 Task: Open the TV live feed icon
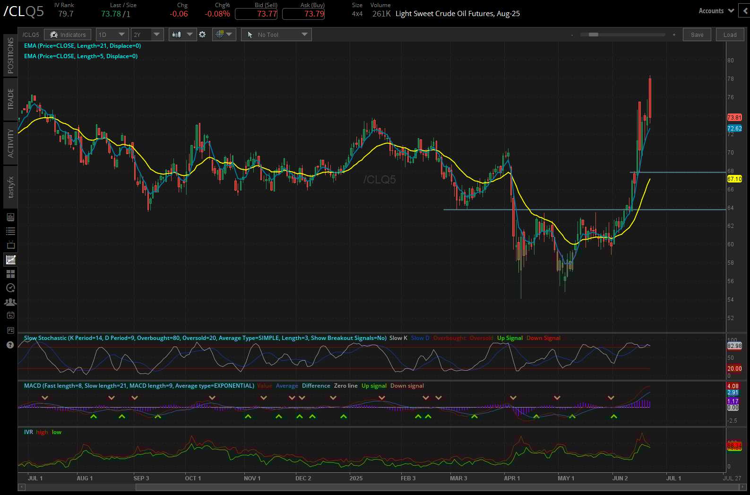point(10,245)
